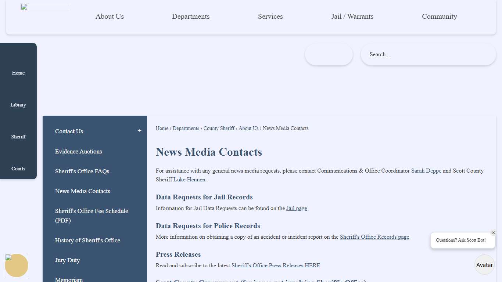Select Sheriff in the left sidebar
The image size is (502, 282).
click(x=18, y=137)
